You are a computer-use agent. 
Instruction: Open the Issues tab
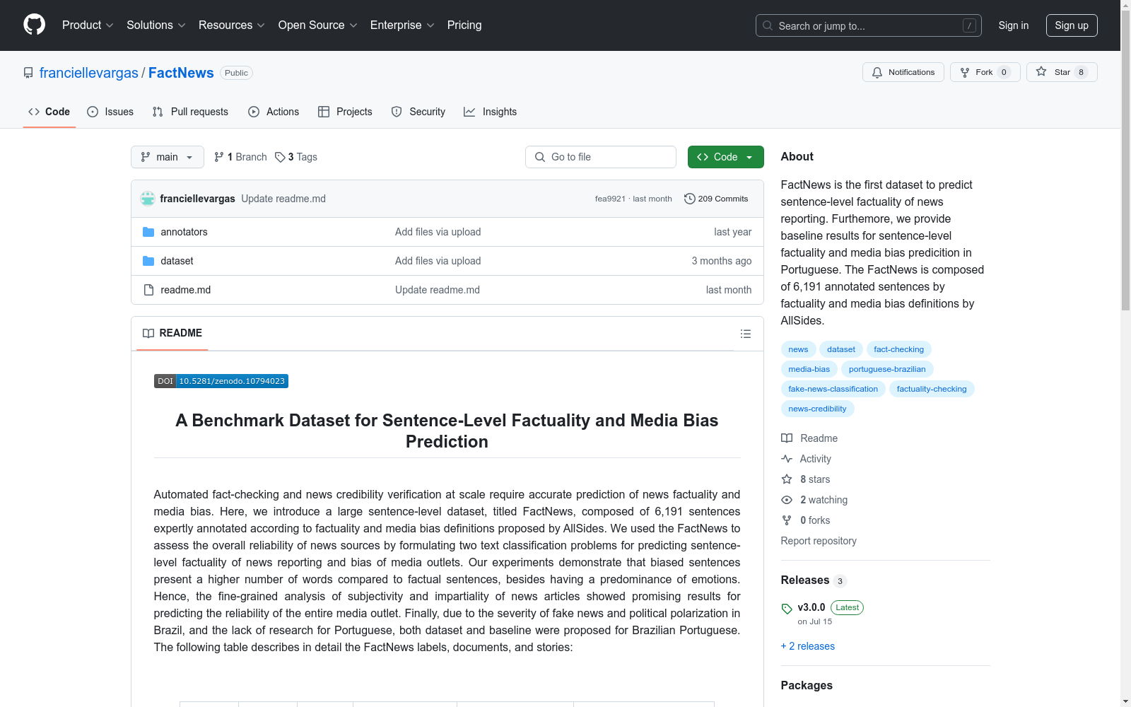[110, 112]
